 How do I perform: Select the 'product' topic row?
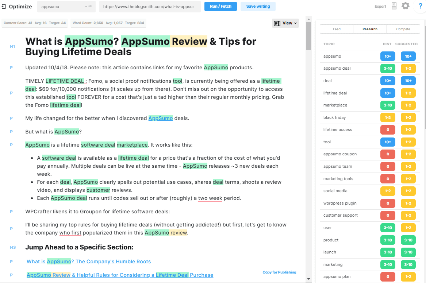tap(370, 240)
